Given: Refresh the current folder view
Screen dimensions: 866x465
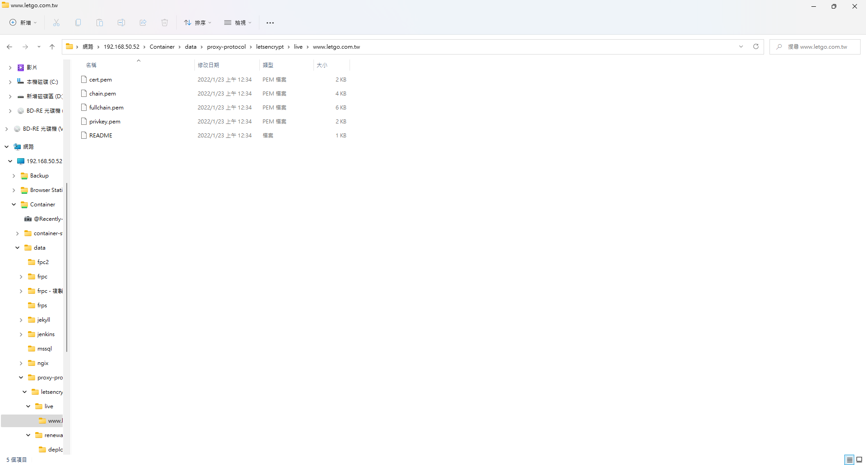Looking at the screenshot, I should tap(756, 46).
